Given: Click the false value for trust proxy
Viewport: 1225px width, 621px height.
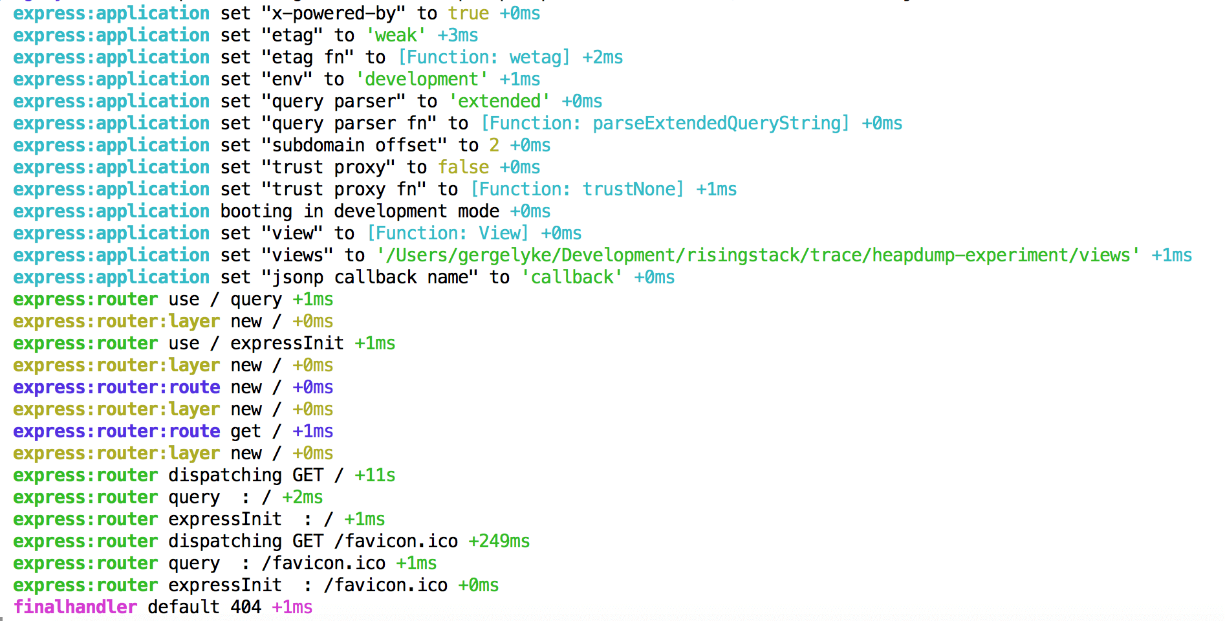Looking at the screenshot, I should pos(463,168).
